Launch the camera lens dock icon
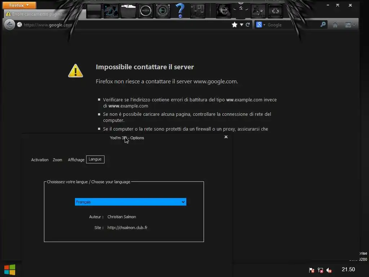 click(163, 11)
